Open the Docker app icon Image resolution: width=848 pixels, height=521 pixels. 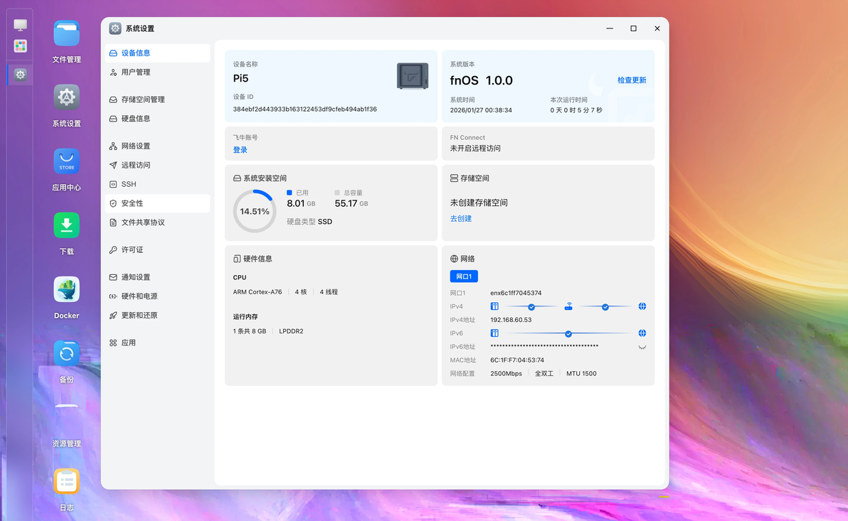pyautogui.click(x=67, y=289)
